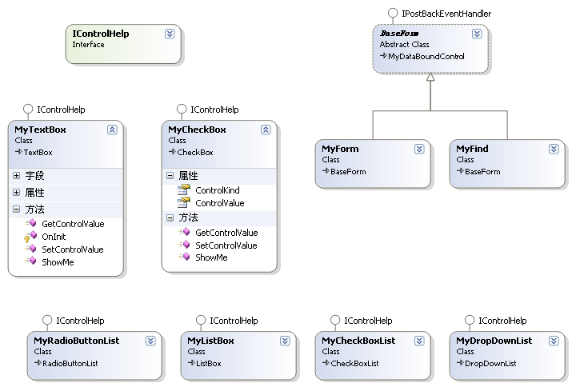
Task: Click the OnInit method icon in MyTextBox
Action: [x=30, y=237]
